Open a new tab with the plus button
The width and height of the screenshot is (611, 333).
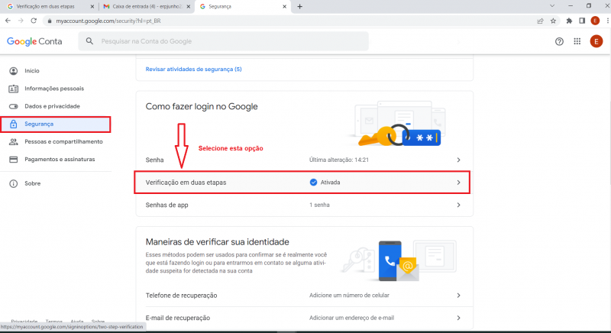pos(299,6)
